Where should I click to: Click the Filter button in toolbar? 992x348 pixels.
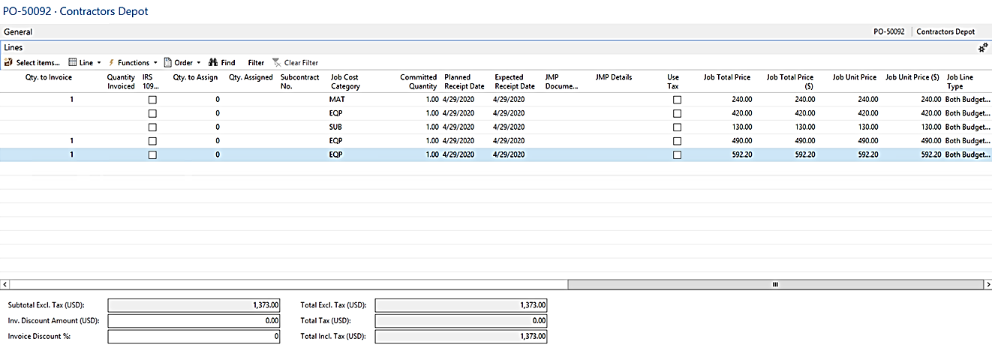click(256, 63)
